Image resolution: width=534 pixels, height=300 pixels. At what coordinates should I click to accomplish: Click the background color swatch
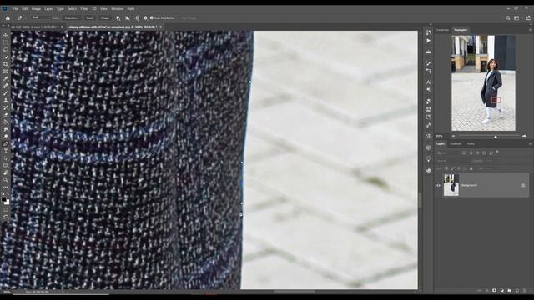coord(8,202)
